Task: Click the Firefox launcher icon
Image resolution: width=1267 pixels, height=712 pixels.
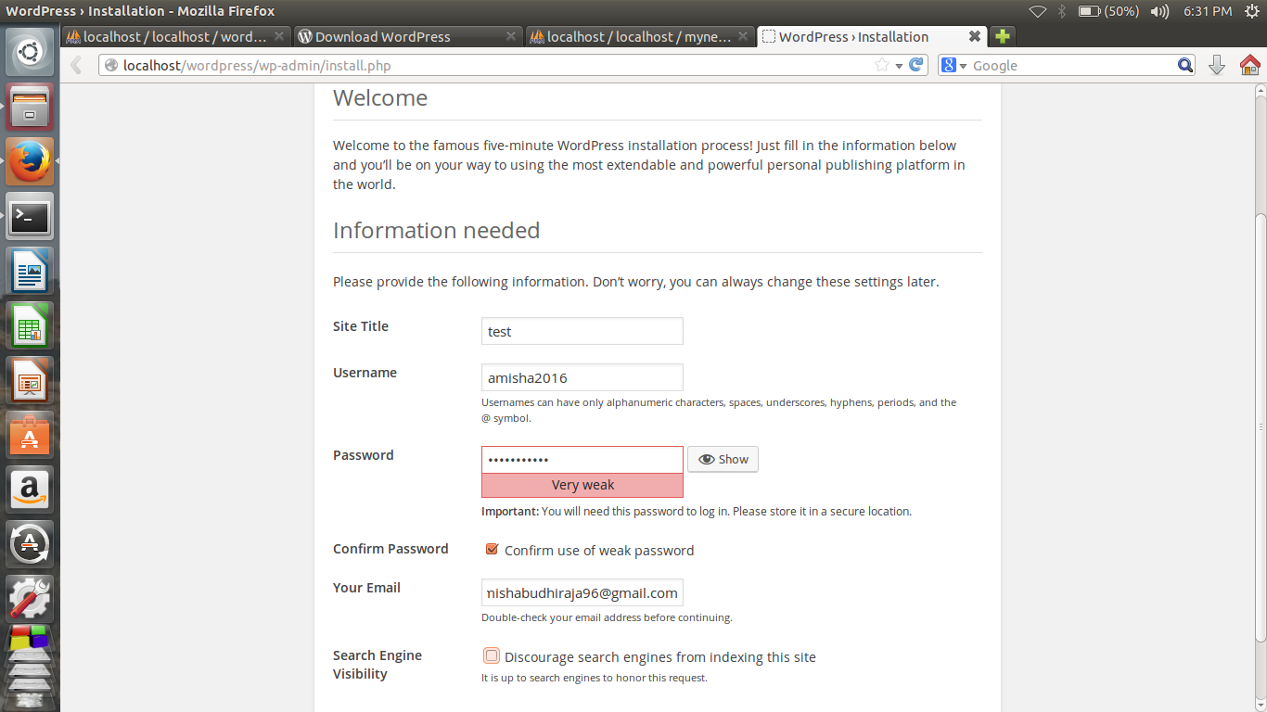Action: pos(31,162)
